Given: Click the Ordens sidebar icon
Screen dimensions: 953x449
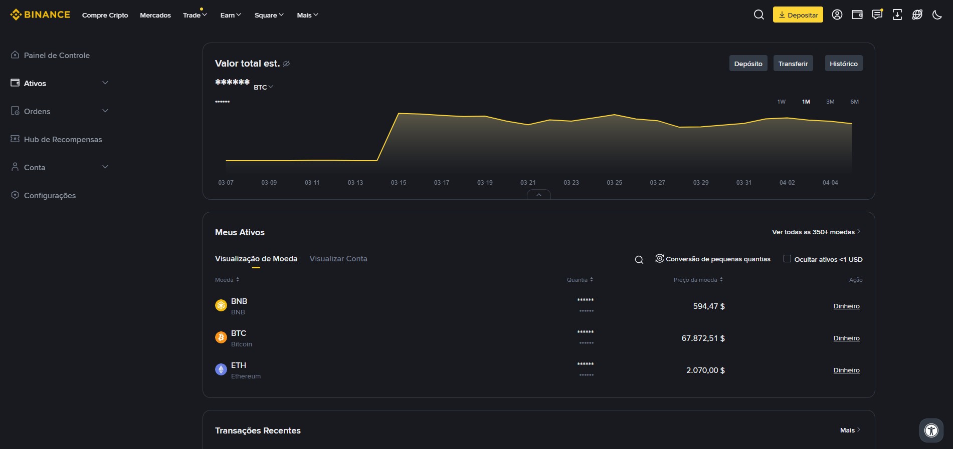Looking at the screenshot, I should click(15, 111).
